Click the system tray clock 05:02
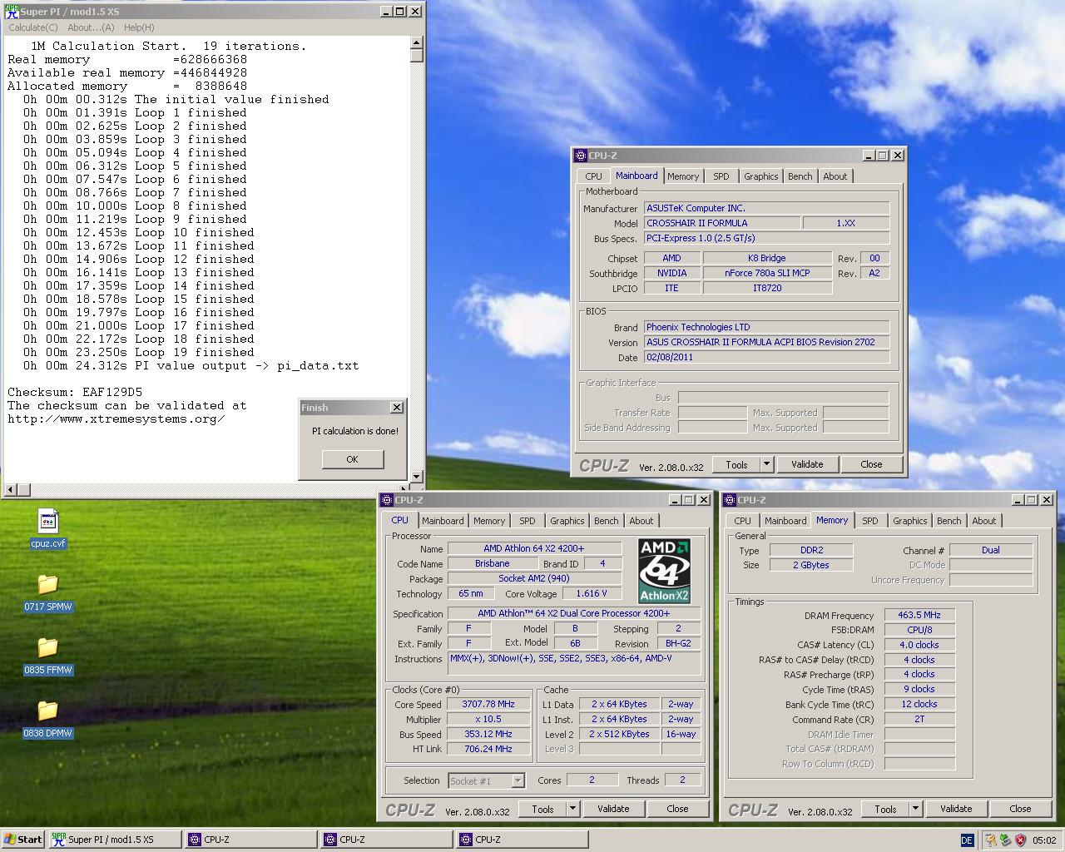The height and width of the screenshot is (852, 1065). pos(1044,840)
